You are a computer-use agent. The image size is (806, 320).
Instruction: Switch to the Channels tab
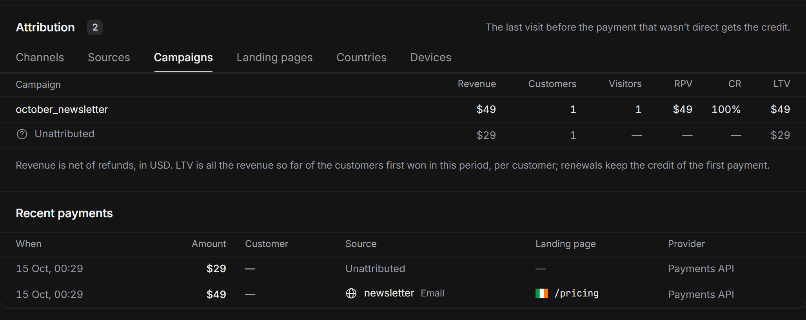pos(40,58)
